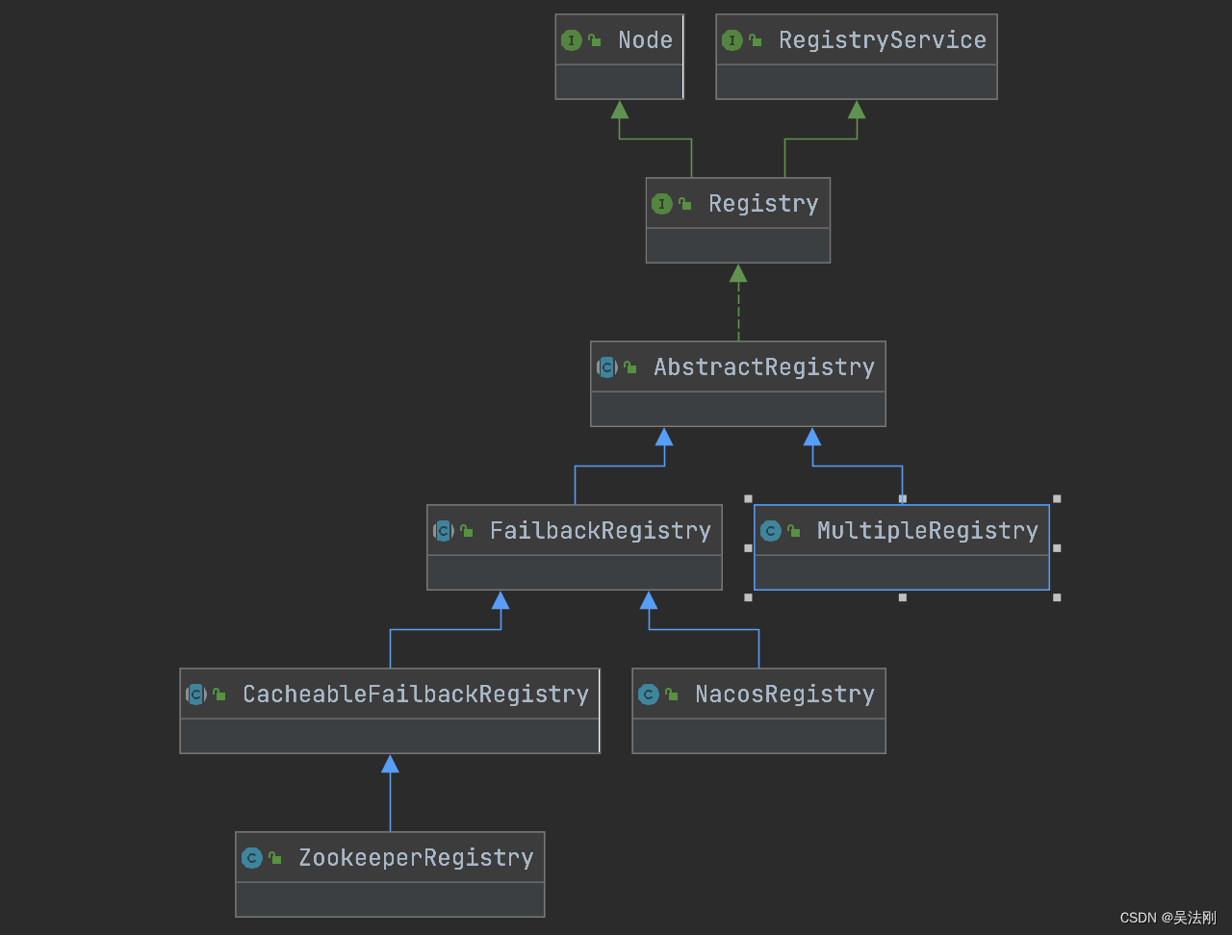
Task: Click the abstract class icon on FailbackRegistry
Action: (x=443, y=531)
